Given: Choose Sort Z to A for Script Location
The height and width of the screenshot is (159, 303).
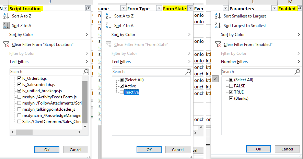Looking at the screenshot, I should [x=22, y=25].
